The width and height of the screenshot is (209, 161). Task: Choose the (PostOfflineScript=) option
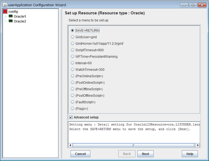tap(88, 95)
